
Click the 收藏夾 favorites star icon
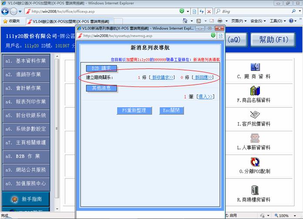point(5,21)
